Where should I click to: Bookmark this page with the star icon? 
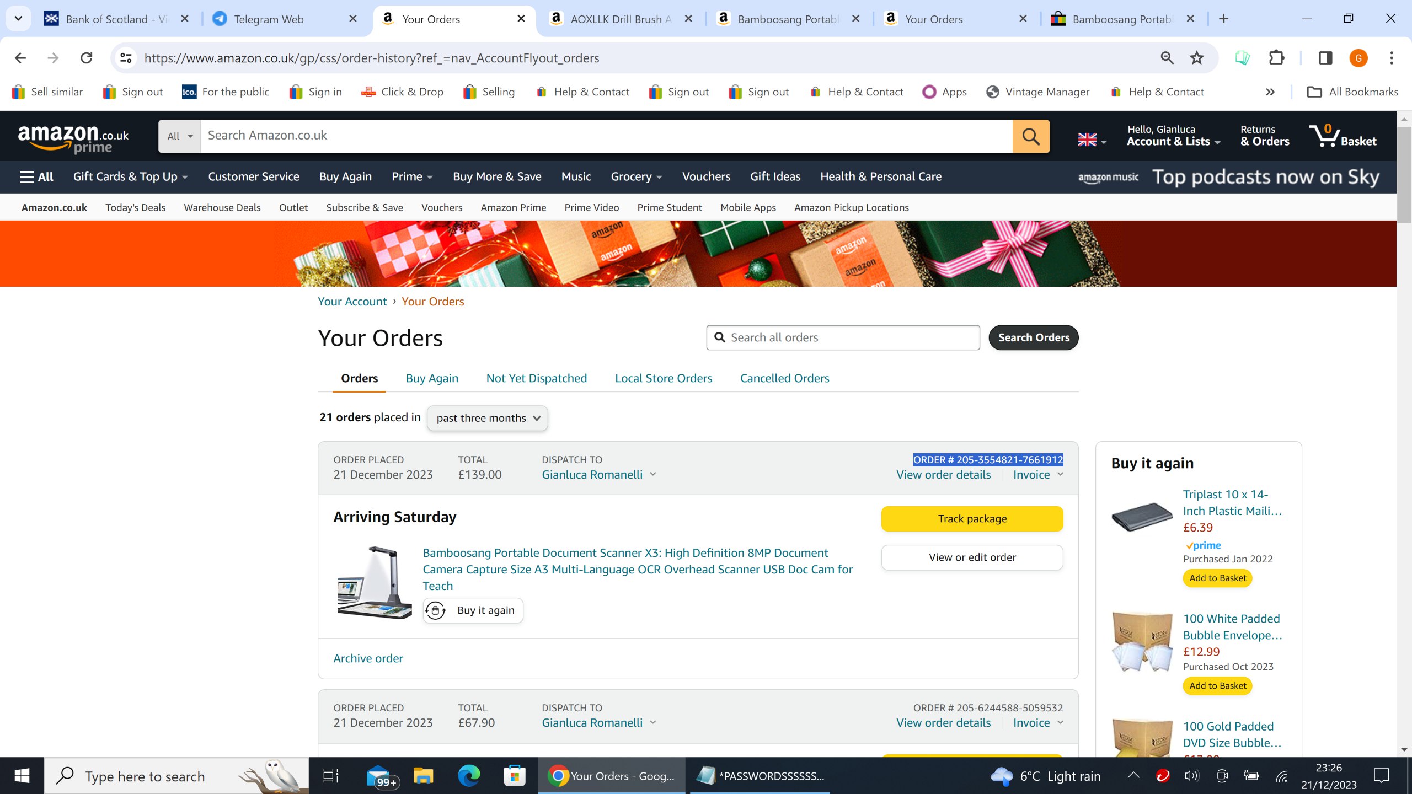pyautogui.click(x=1196, y=58)
